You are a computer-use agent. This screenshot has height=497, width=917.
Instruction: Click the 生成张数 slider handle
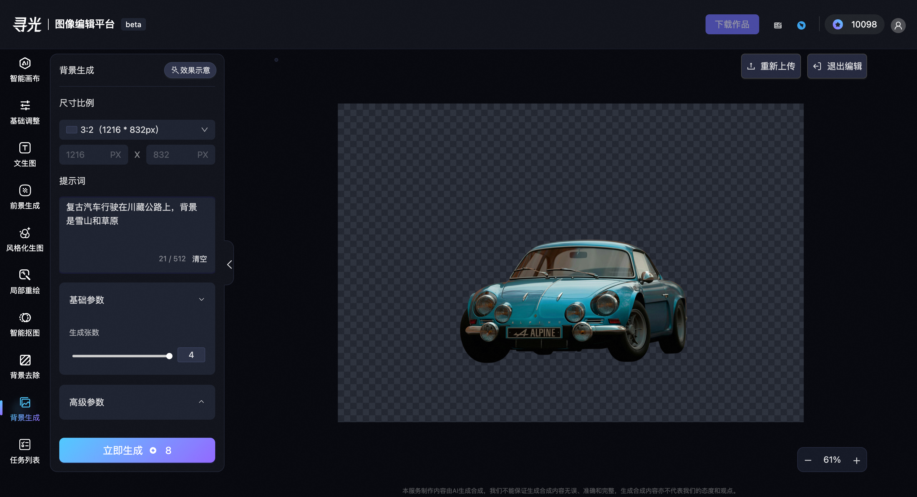coord(169,356)
